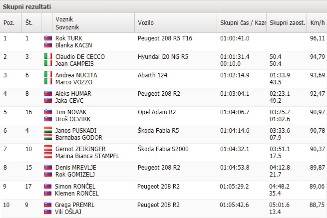This screenshot has height=218, width=327.
Task: Click the Austrian flag beside Marina Bianca STAMPFL
Action: pos(48,156)
